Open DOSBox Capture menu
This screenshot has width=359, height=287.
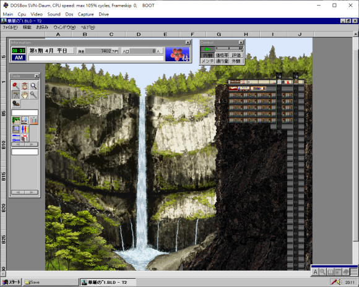[x=85, y=14]
